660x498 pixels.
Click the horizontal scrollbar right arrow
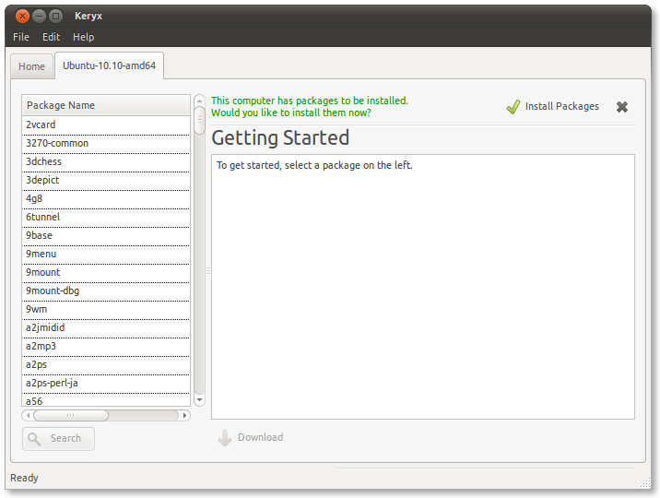184,416
